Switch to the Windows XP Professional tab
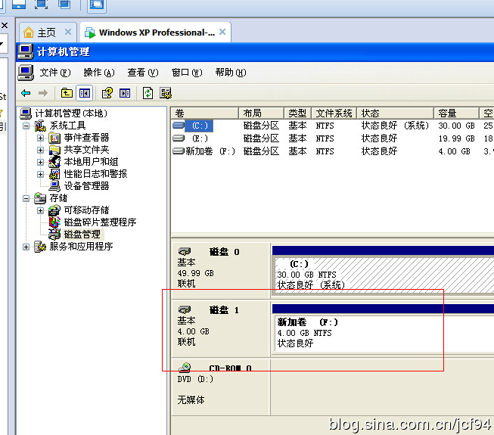 point(155,33)
